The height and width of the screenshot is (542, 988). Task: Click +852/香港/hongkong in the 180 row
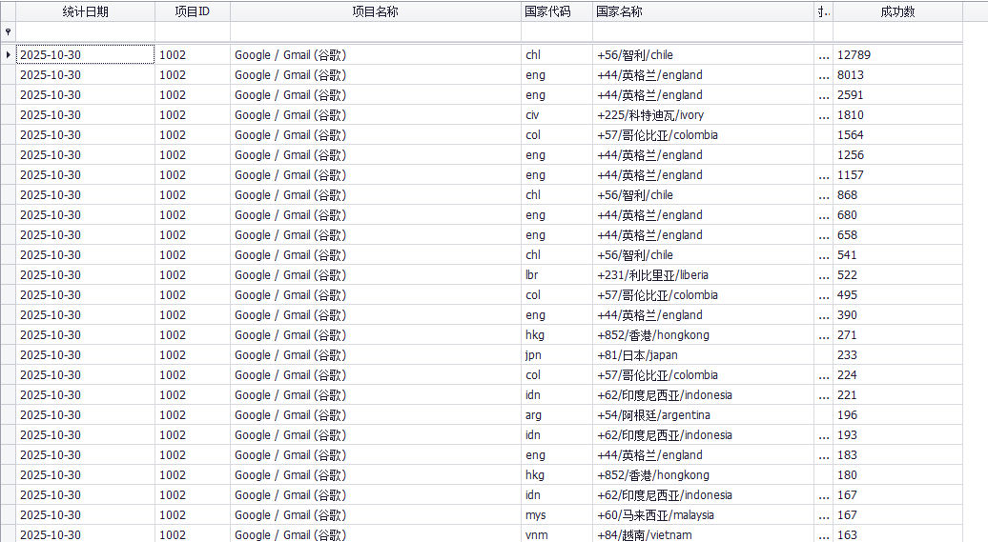tap(703, 474)
